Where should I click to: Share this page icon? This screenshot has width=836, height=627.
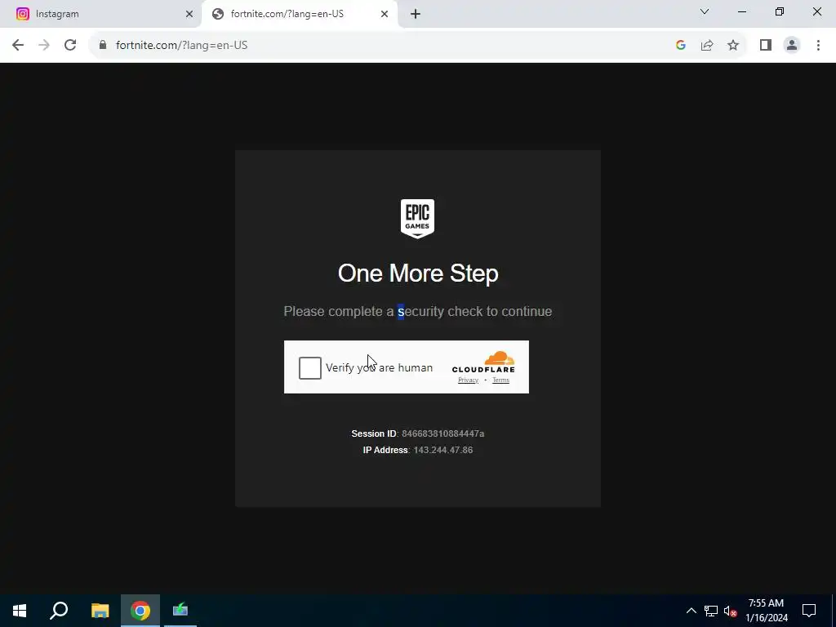pyautogui.click(x=707, y=45)
